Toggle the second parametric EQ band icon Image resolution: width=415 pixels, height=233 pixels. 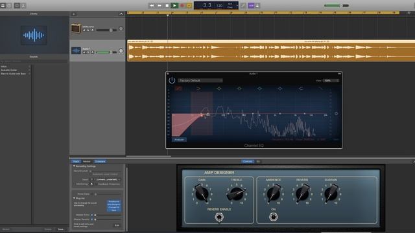click(x=239, y=89)
